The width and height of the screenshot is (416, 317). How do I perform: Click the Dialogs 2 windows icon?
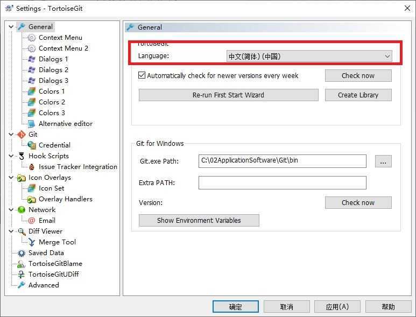click(x=32, y=70)
